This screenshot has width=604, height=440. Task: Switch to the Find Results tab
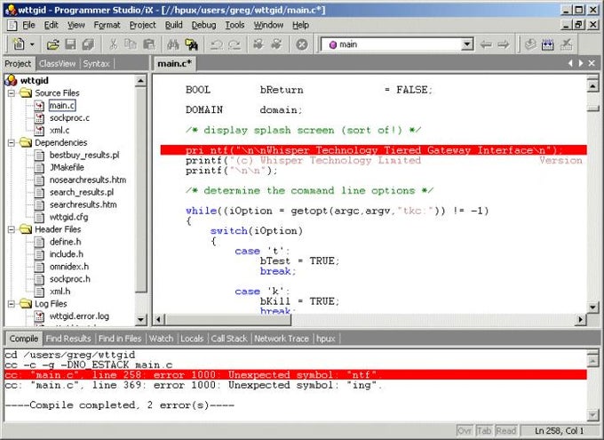coord(68,339)
